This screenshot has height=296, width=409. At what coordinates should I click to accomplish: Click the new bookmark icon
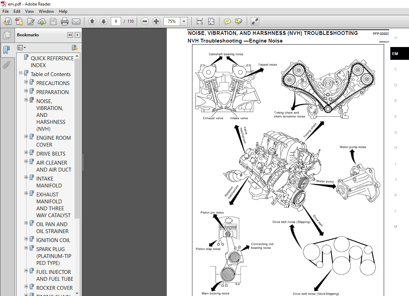tap(75, 48)
